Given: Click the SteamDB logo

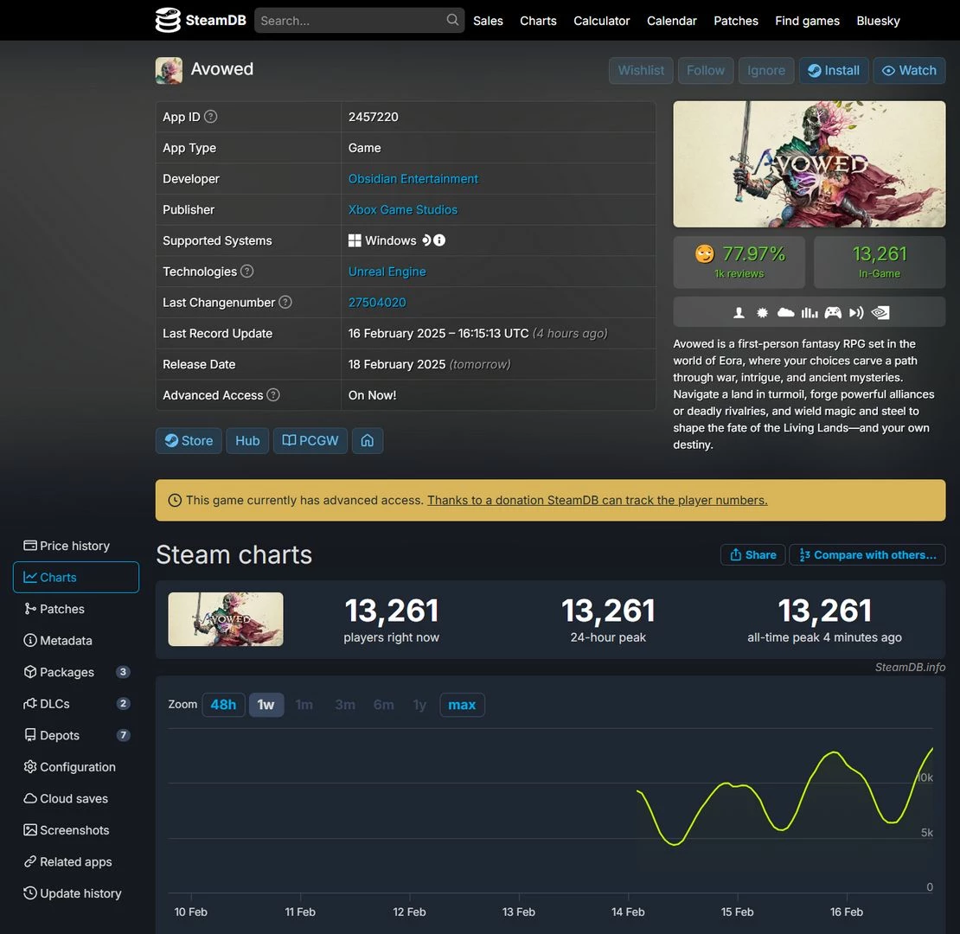Looking at the screenshot, I should click(x=200, y=20).
